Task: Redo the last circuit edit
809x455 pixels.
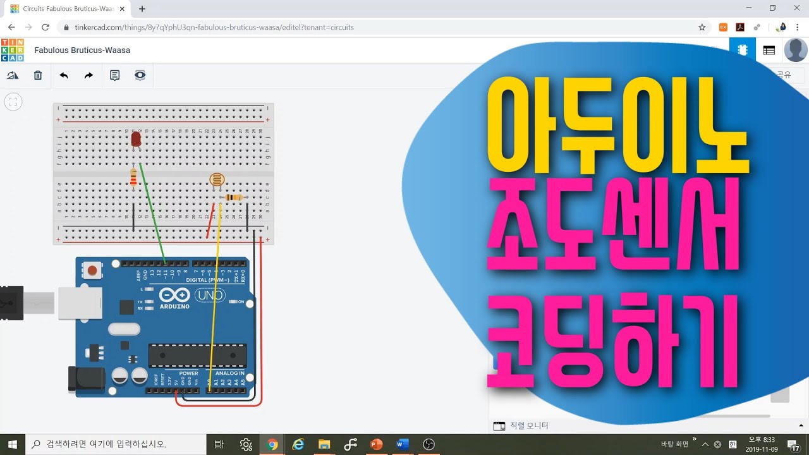Action: pos(88,75)
